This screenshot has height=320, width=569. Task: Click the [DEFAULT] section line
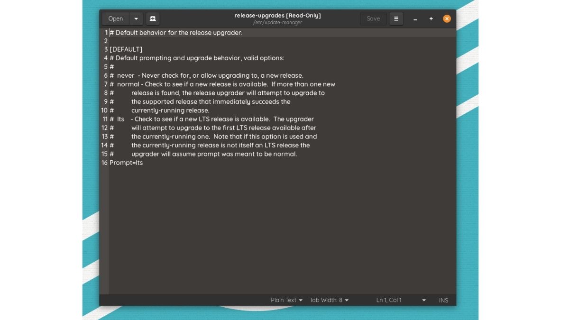(126, 49)
